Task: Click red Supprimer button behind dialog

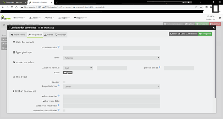Action: 215,24
